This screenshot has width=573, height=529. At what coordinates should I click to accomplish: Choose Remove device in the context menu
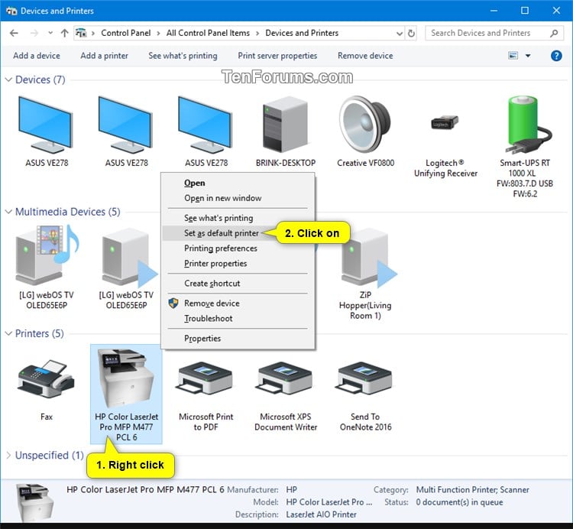coord(238,303)
